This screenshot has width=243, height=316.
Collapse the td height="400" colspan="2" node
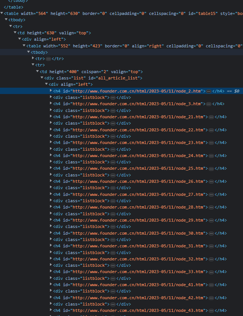37,72
